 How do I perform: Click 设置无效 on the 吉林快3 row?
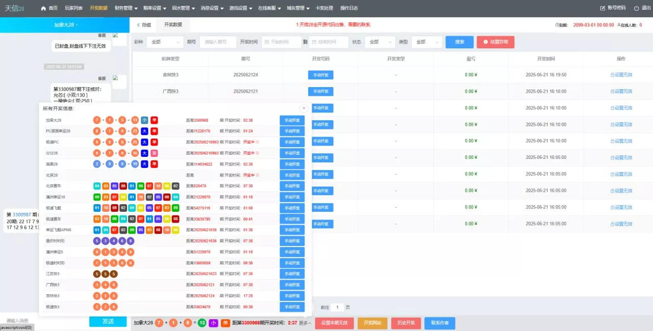click(621, 74)
